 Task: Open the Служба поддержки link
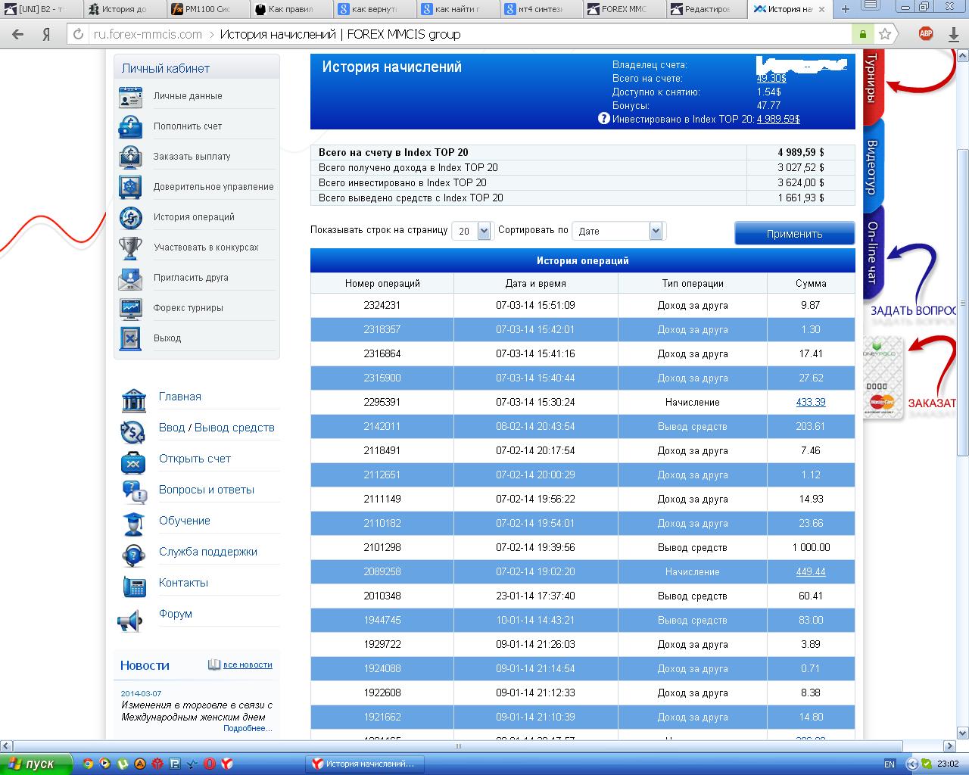(208, 552)
